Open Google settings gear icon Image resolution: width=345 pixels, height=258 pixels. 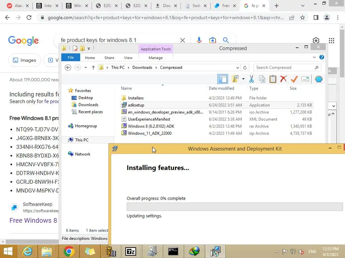(316, 40)
